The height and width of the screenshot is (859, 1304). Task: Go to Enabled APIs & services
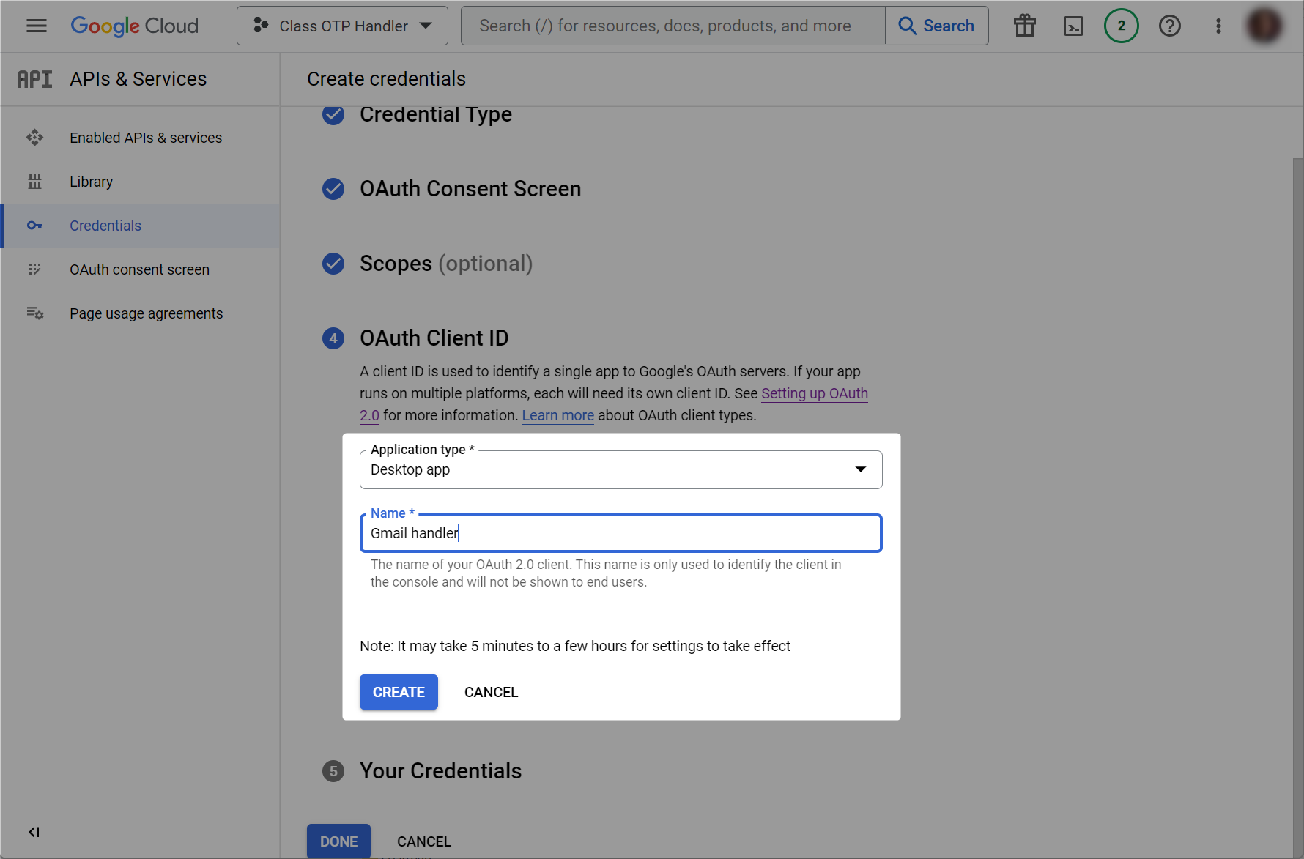coord(145,138)
